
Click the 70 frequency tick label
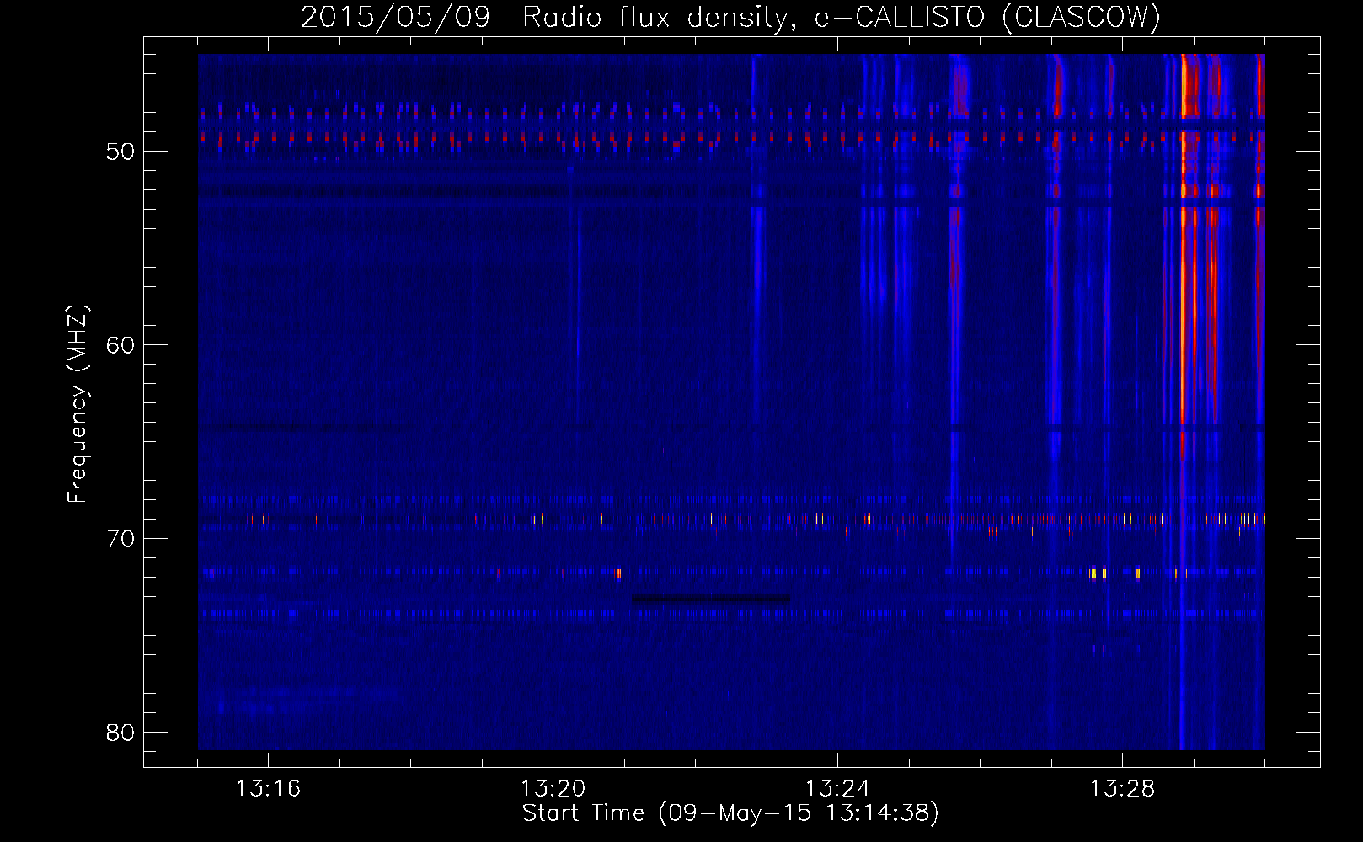[120, 539]
